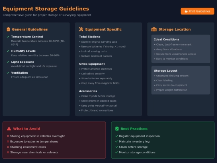Viewport: 217px width, 163px height.
Task: Click the Total Stations subheading
Action: click(90, 37)
